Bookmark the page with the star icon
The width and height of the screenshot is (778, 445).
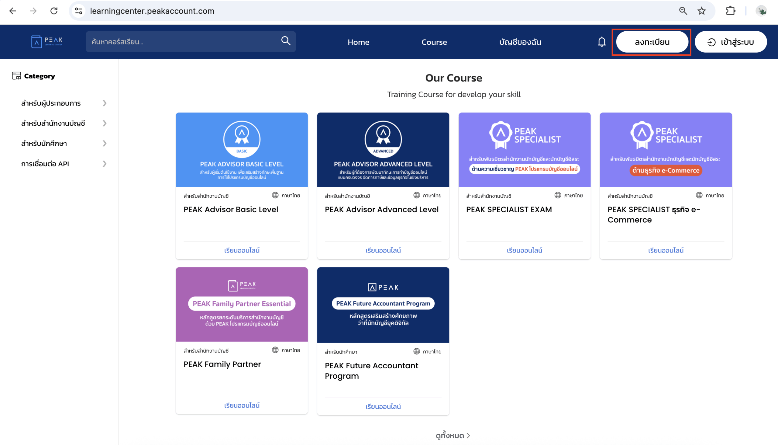(x=701, y=11)
